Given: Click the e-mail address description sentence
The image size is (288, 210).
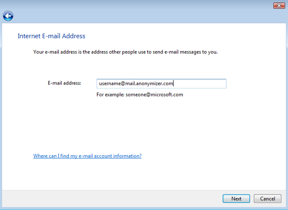Looking at the screenshot, I should [x=125, y=52].
